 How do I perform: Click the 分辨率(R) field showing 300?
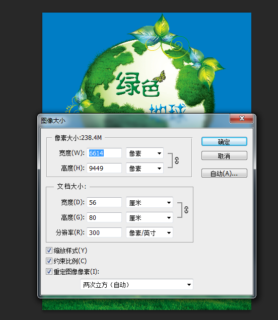click(x=104, y=232)
